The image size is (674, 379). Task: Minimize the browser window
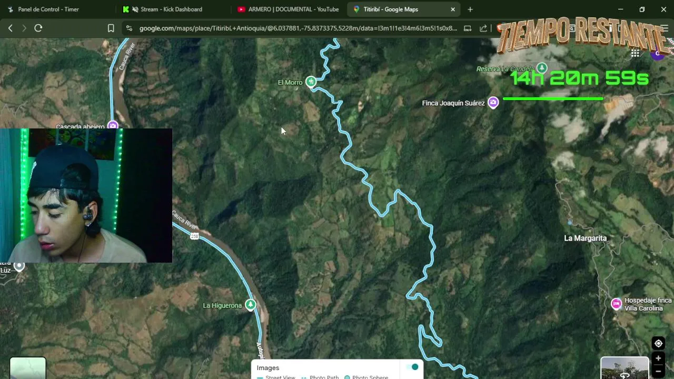point(620,9)
